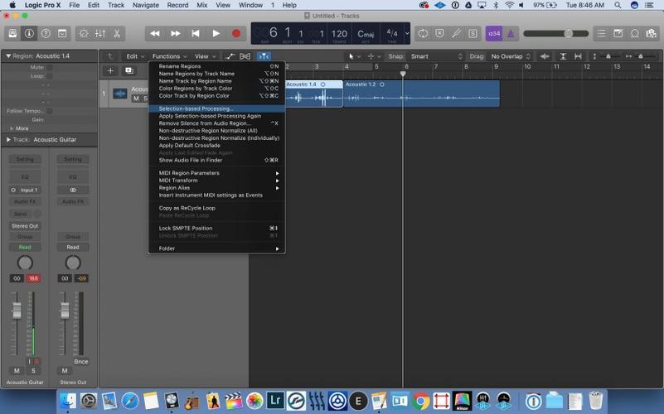Screen dimensions: 664x414
Task: Click the Waveform zoom button
Action: (545, 56)
